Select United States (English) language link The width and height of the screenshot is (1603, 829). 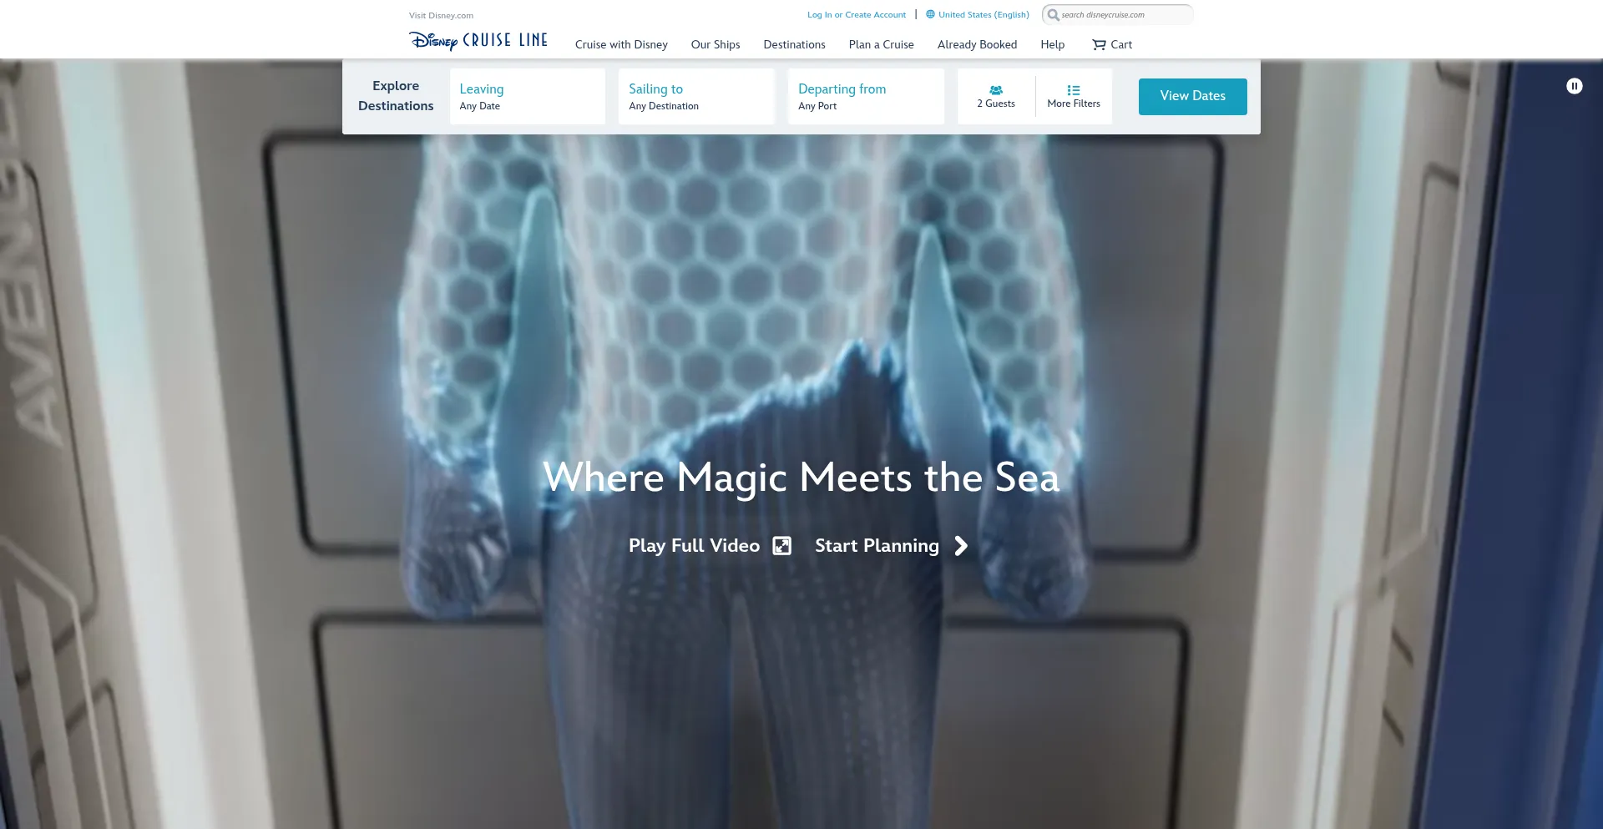point(984,15)
